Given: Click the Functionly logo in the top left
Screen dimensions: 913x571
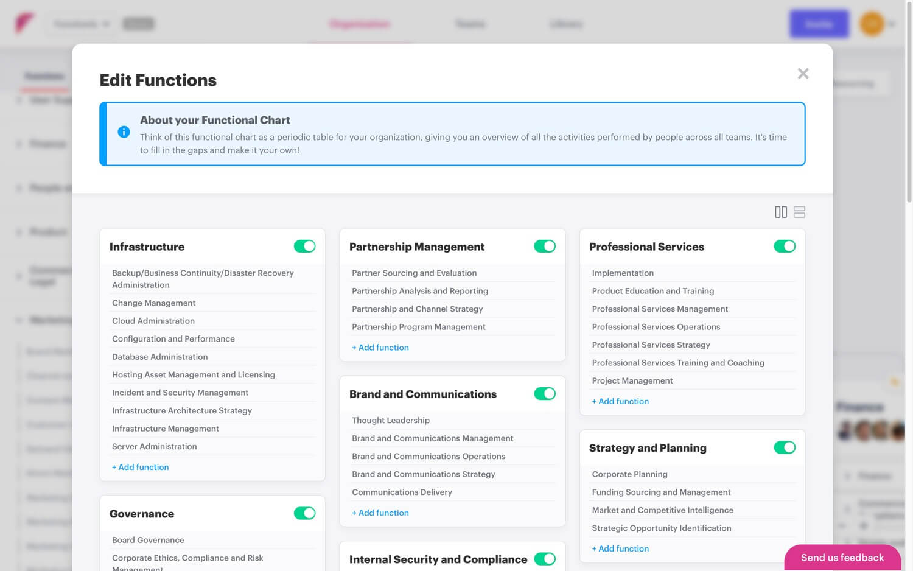Looking at the screenshot, I should tap(23, 23).
